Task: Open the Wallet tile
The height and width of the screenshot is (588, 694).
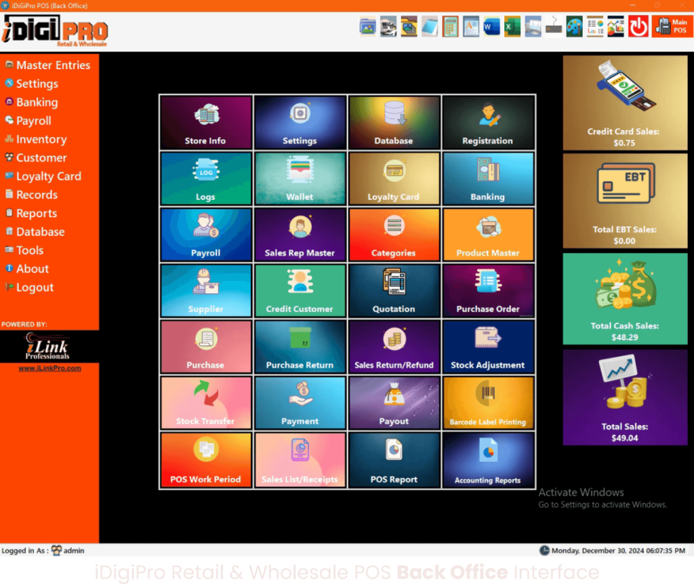Action: coord(300,178)
